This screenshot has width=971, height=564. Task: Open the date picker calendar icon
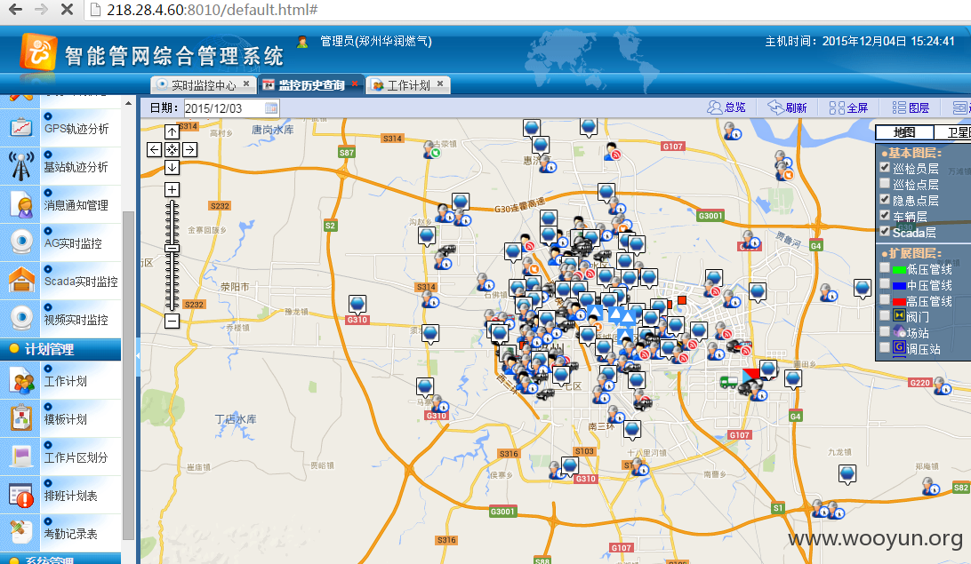coord(270,108)
